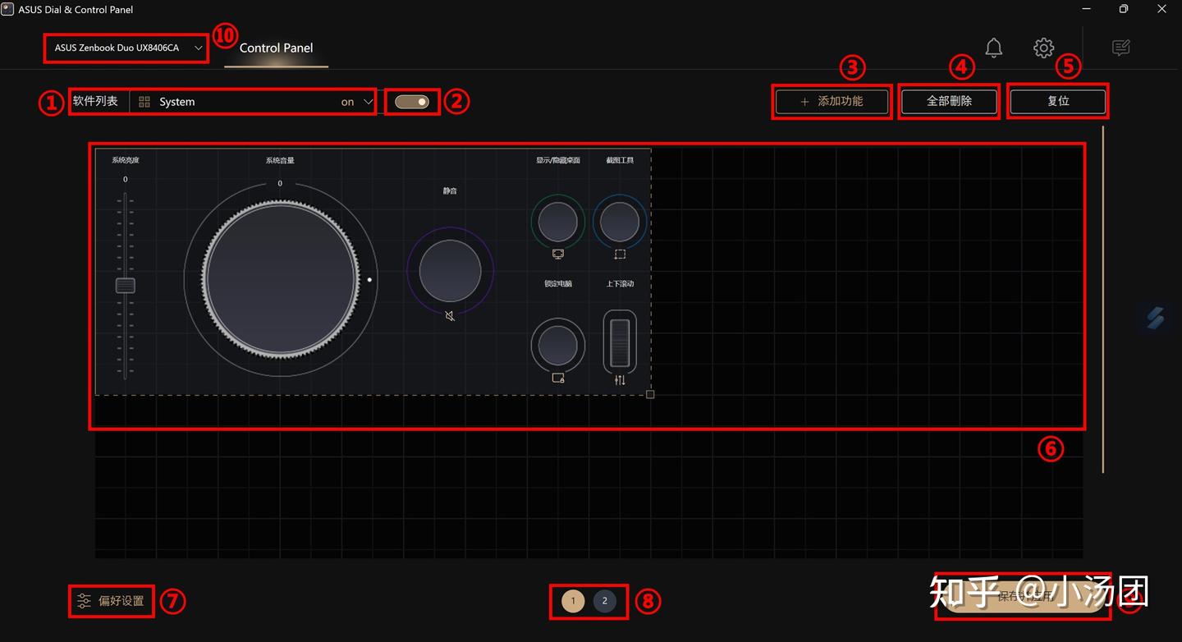Click the 静音 mute knob
This screenshot has height=642, width=1182.
[x=450, y=271]
